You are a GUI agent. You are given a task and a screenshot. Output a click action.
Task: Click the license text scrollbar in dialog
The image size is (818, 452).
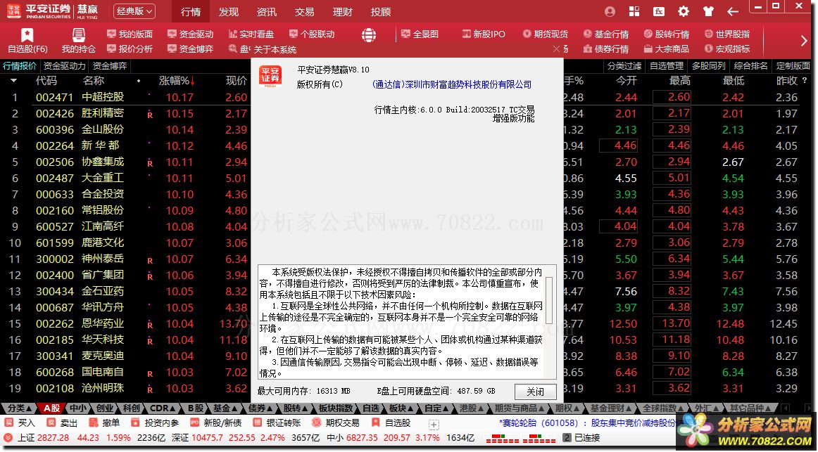(x=549, y=299)
